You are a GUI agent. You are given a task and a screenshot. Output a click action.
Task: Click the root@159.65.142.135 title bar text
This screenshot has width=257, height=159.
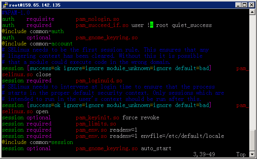click(x=30, y=5)
